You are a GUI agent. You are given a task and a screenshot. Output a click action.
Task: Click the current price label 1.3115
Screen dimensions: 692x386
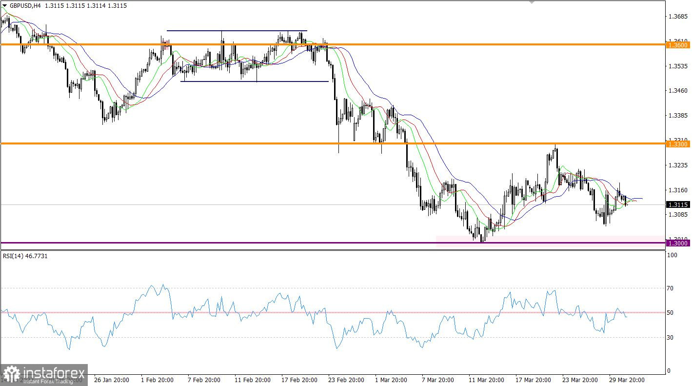[677, 205]
